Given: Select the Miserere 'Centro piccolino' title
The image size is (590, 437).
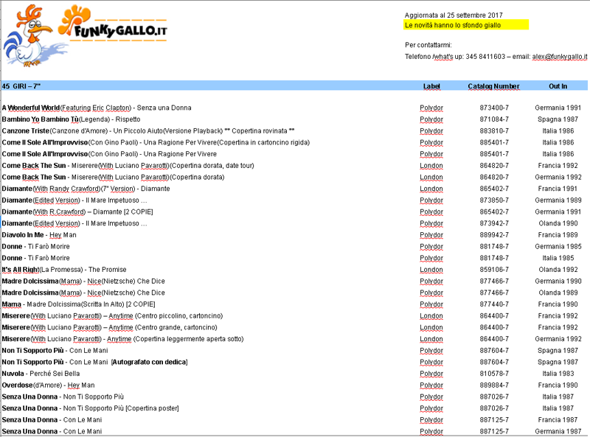Looking at the screenshot, I should 112,316.
